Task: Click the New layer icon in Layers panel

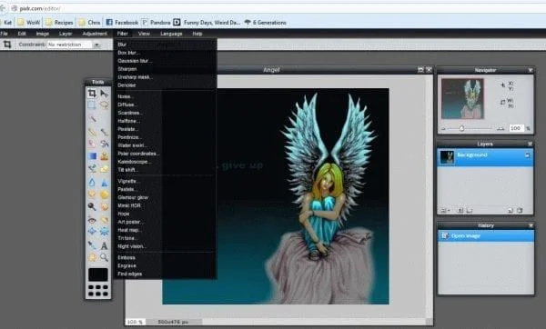Action: (x=511, y=211)
